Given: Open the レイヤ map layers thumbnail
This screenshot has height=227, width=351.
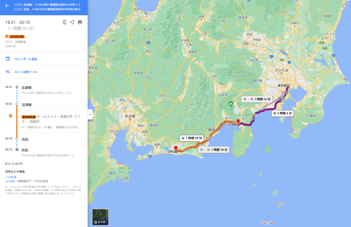Looking at the screenshot, I should (100, 217).
